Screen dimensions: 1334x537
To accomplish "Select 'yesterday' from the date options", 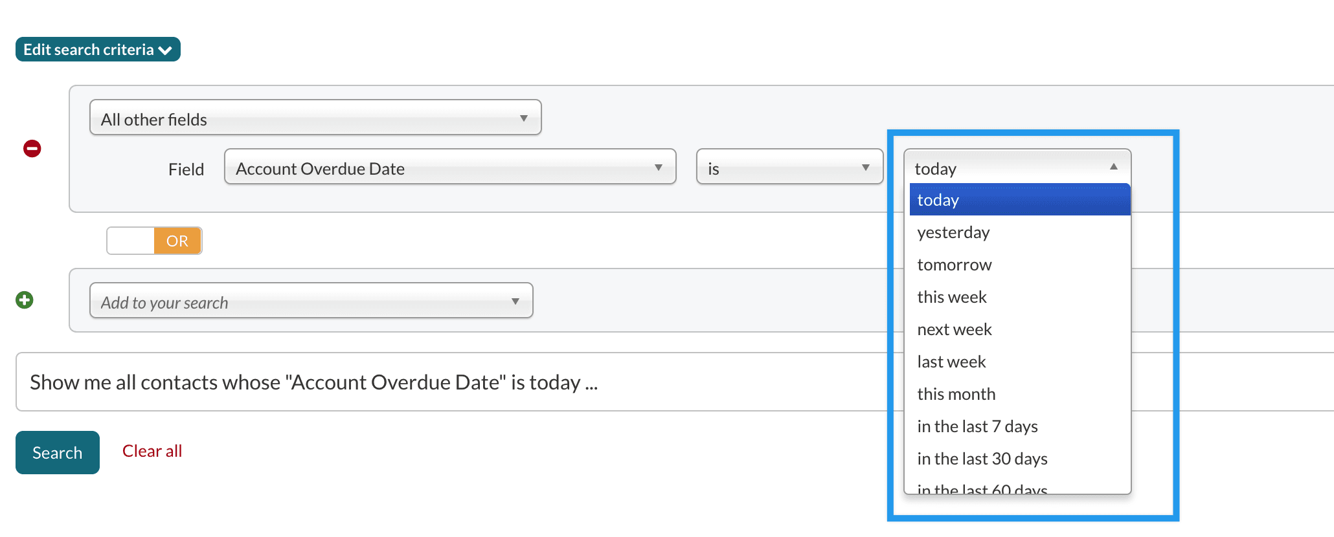I will (x=1019, y=232).
